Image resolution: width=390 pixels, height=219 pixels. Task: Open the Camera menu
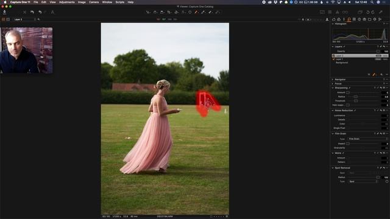94,2
